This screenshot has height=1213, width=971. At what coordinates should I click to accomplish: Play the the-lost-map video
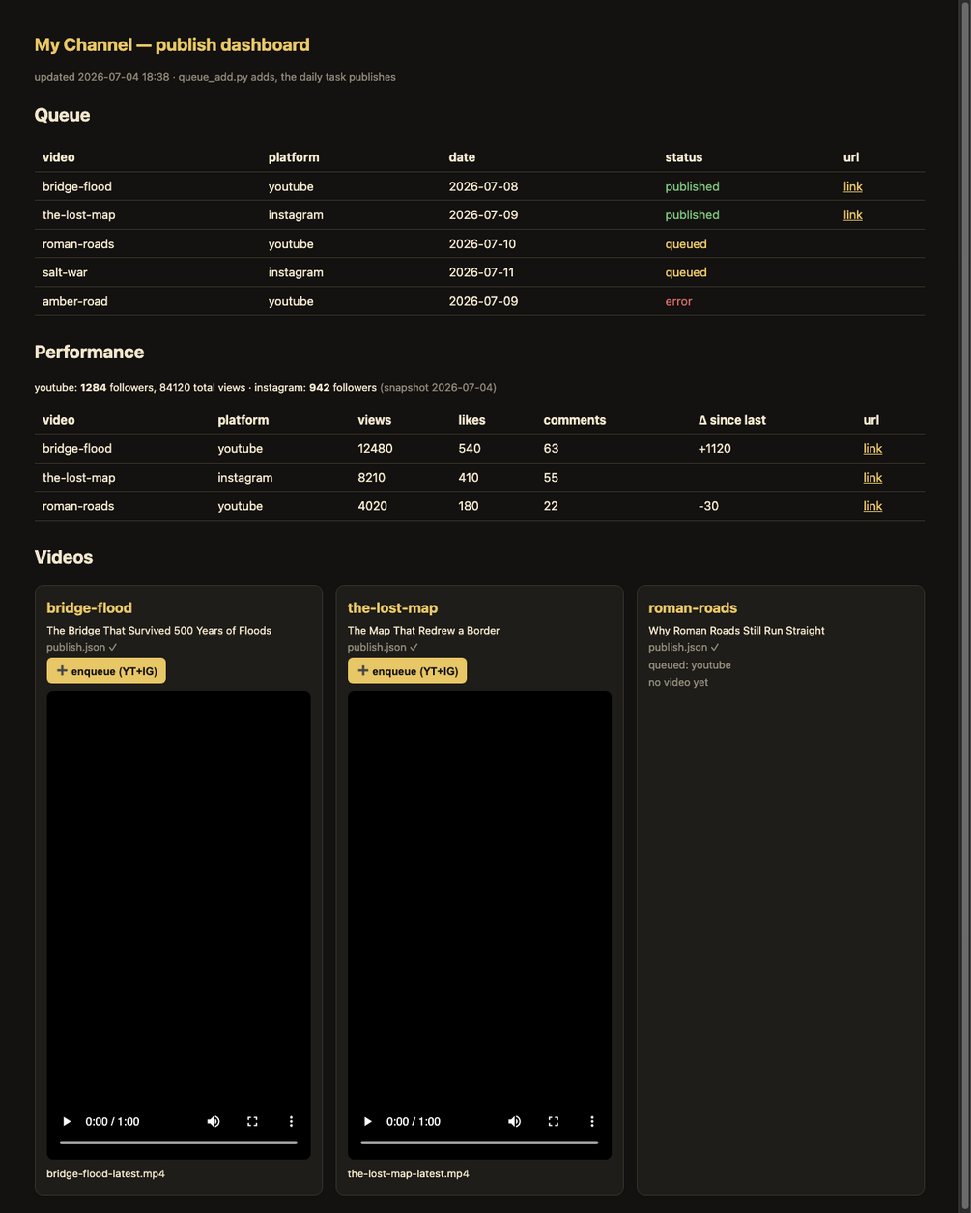coord(368,1121)
